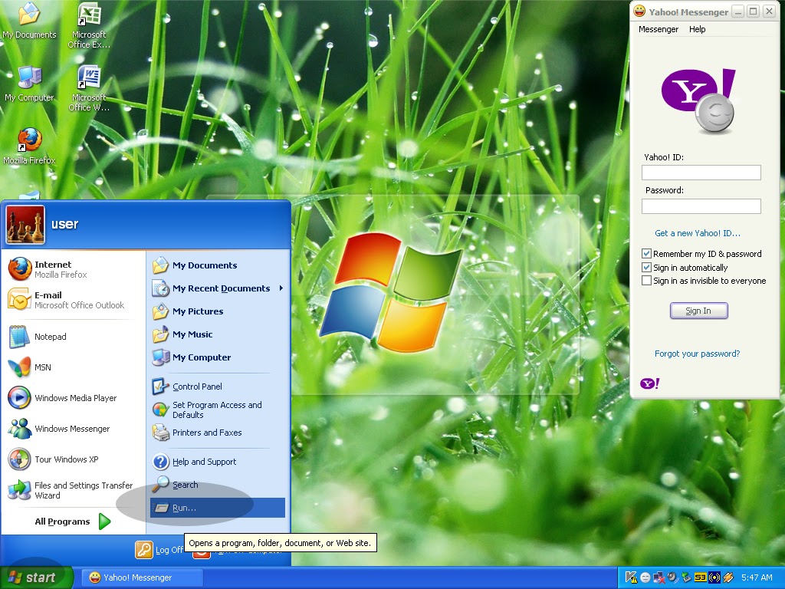Expand the My Recent Documents submenu arrow

click(x=281, y=288)
